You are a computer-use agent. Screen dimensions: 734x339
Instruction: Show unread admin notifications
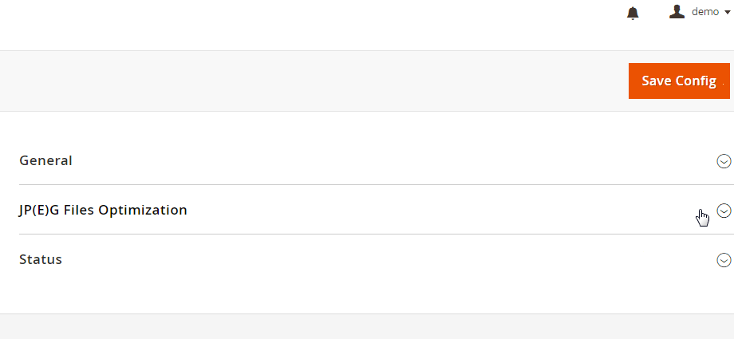point(633,13)
